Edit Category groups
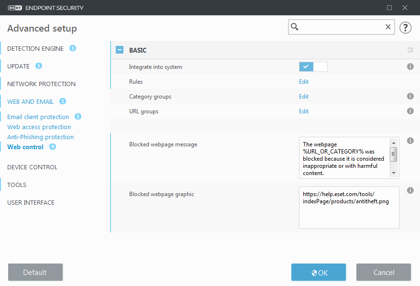 click(304, 97)
